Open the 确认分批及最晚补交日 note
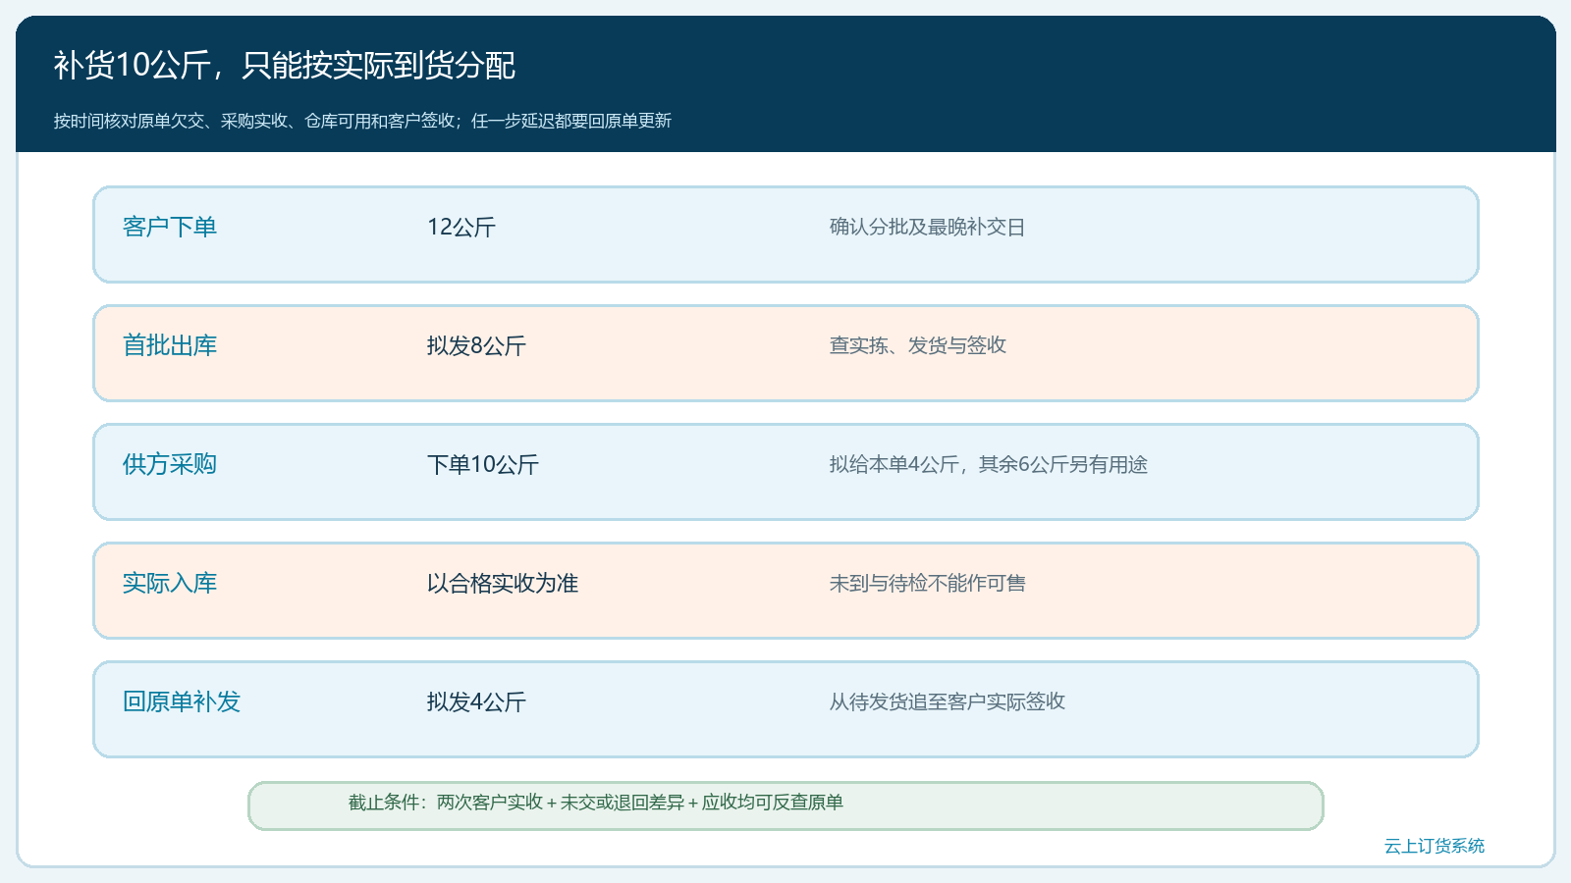The image size is (1571, 883). coord(927,227)
